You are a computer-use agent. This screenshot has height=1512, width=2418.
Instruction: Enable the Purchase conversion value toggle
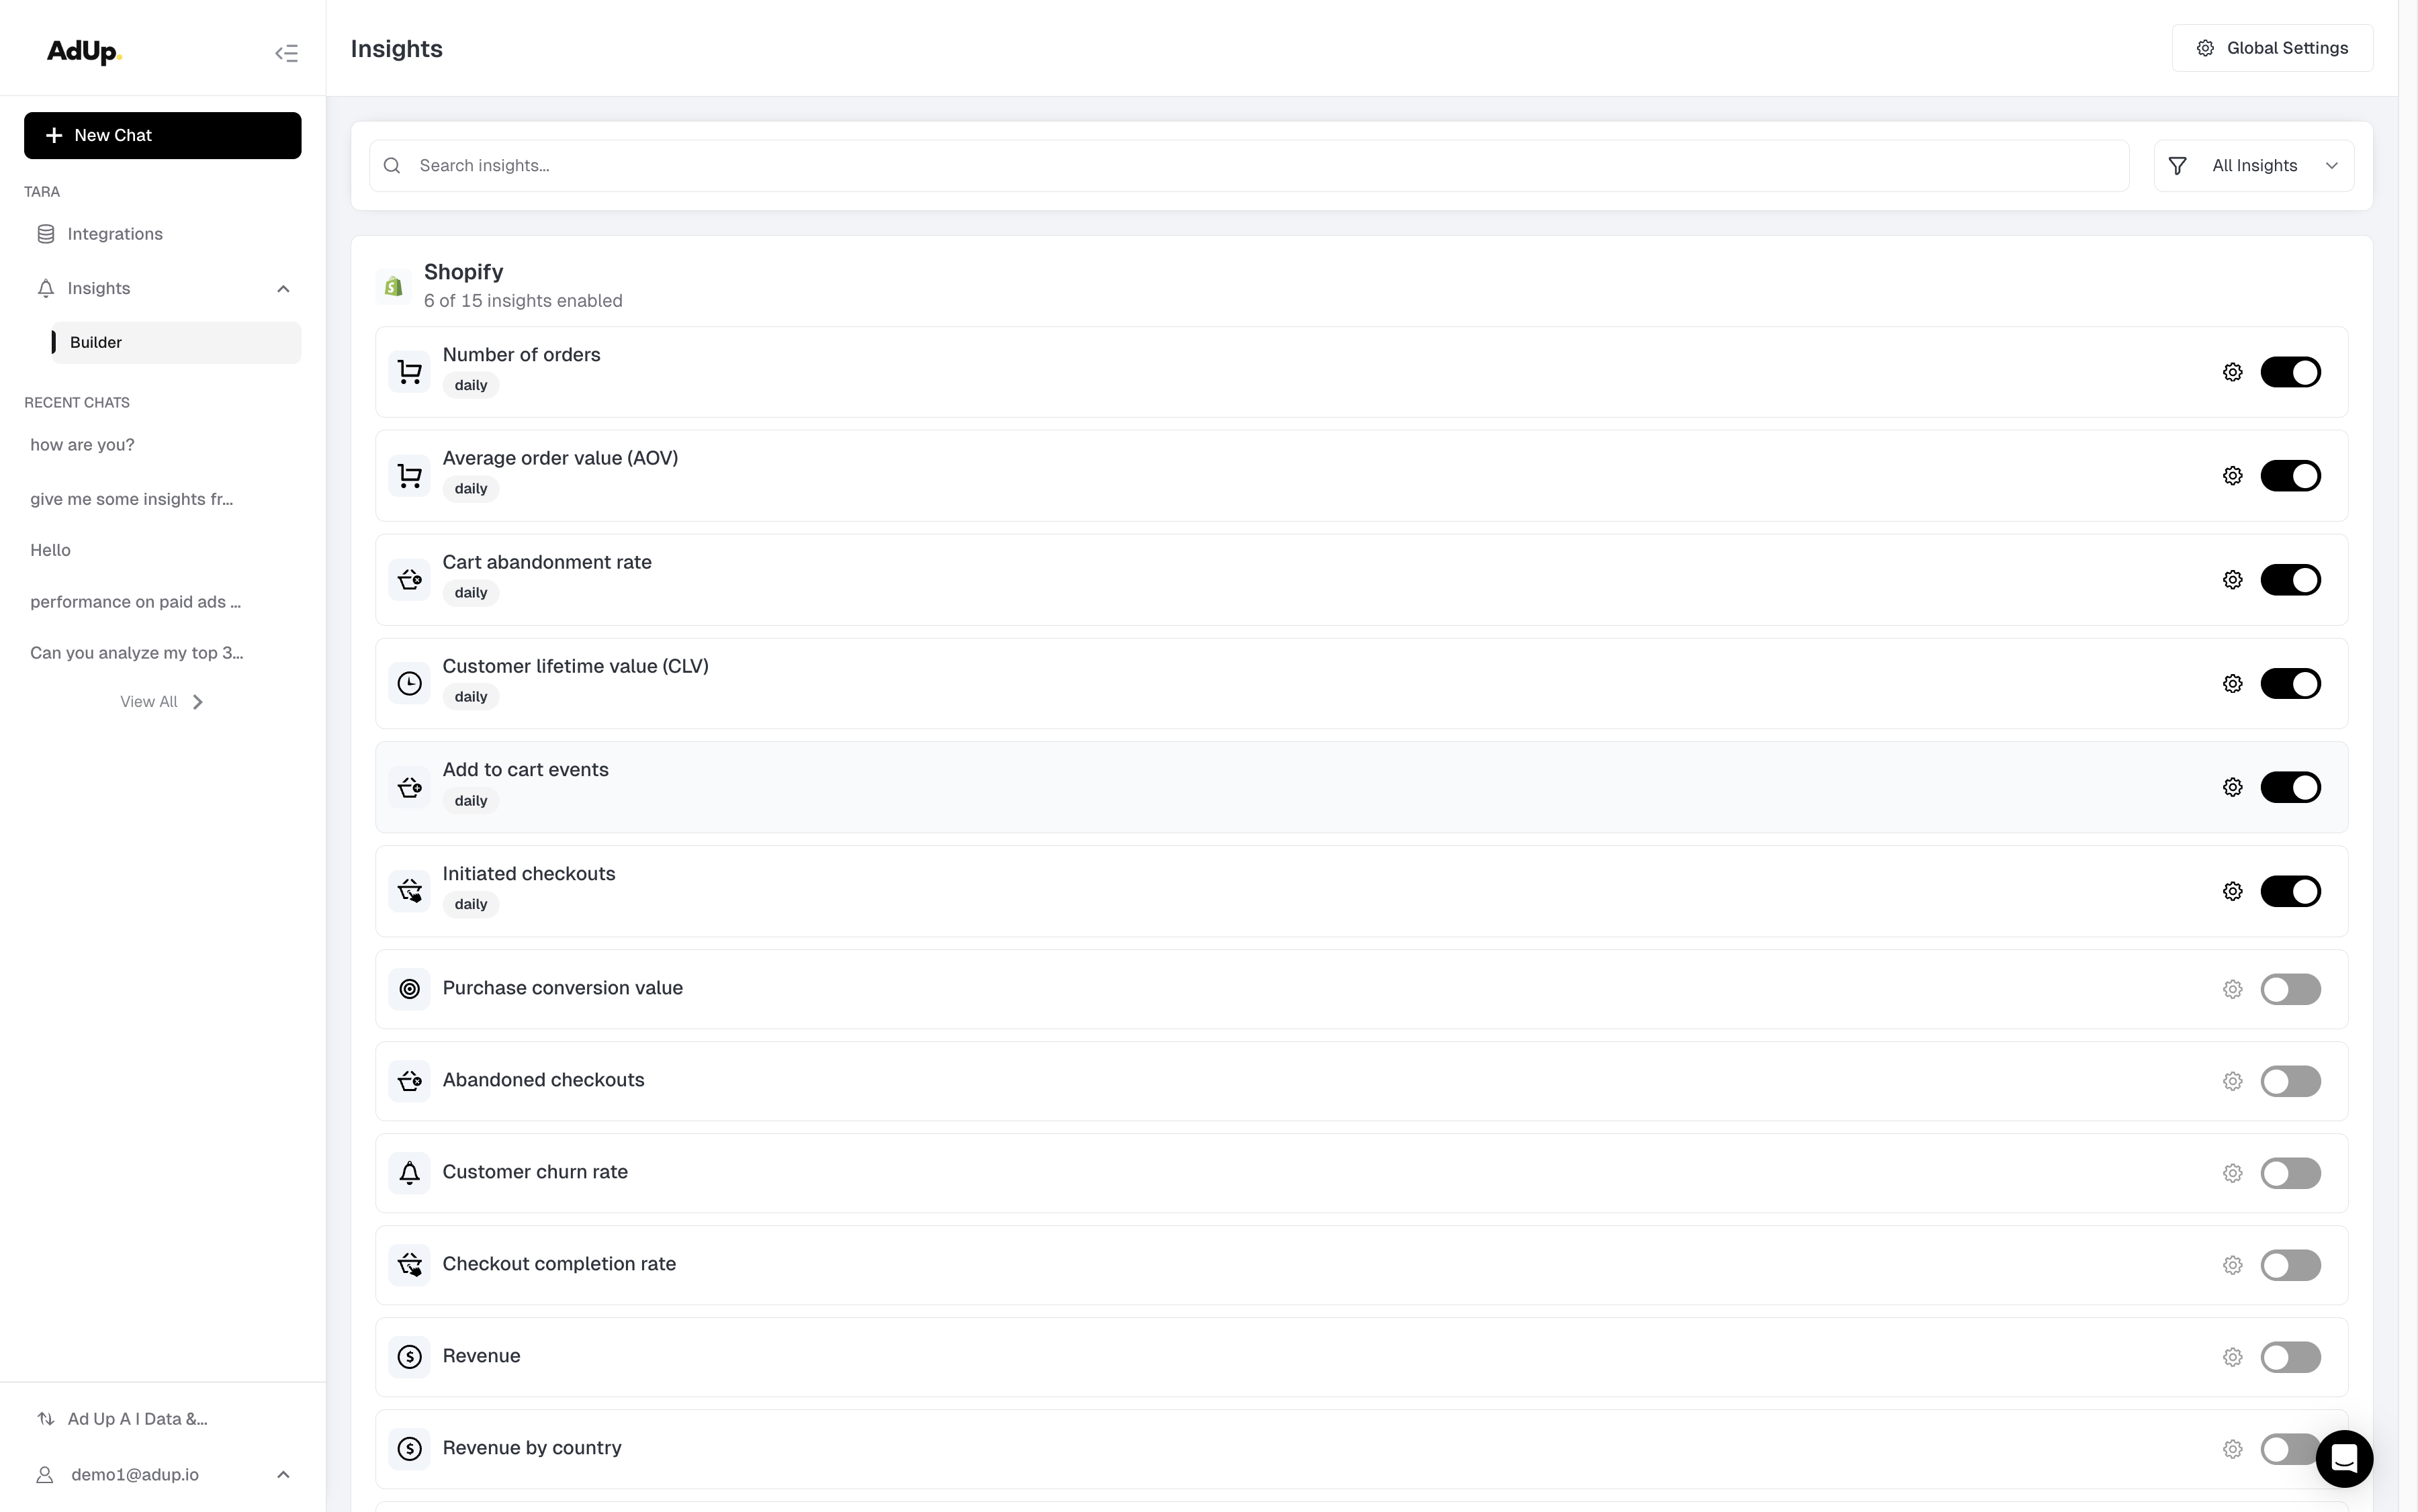tap(2290, 989)
